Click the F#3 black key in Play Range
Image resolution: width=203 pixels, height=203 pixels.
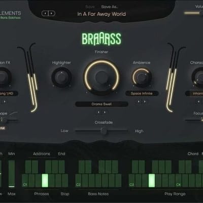155,167
